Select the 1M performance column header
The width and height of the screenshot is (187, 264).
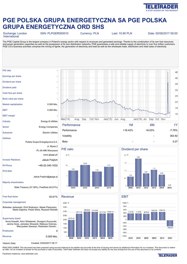pos(131,125)
